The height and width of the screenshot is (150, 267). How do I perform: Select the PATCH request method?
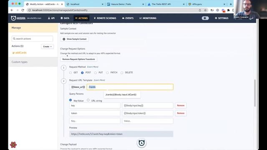(x=107, y=72)
